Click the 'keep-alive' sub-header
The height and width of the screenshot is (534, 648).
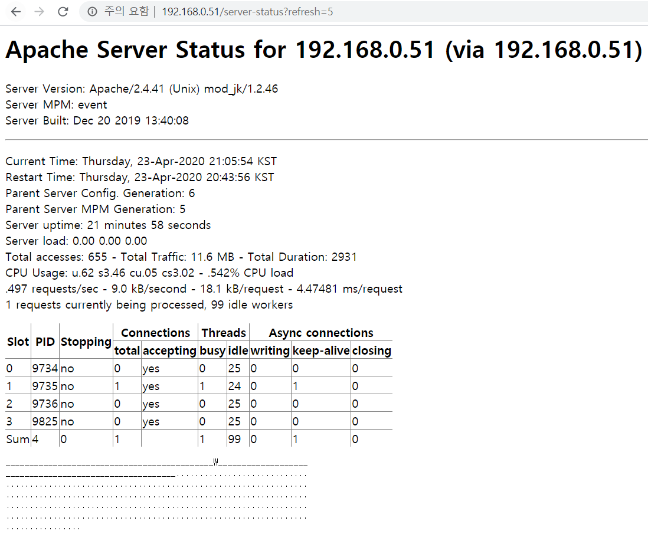[x=321, y=351]
